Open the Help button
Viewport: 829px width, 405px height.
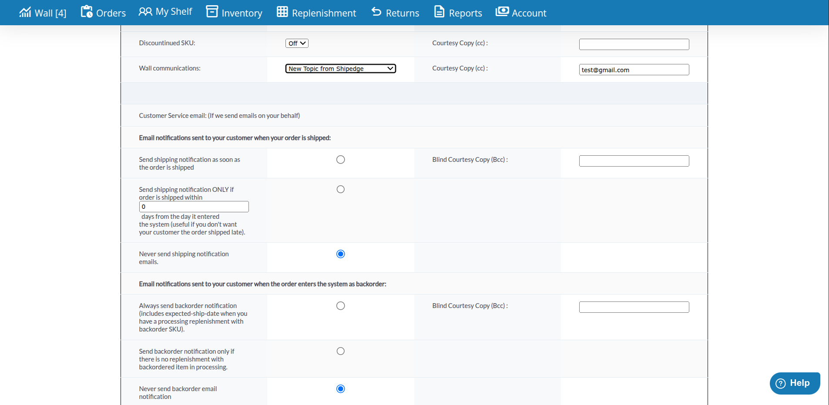coord(795,383)
